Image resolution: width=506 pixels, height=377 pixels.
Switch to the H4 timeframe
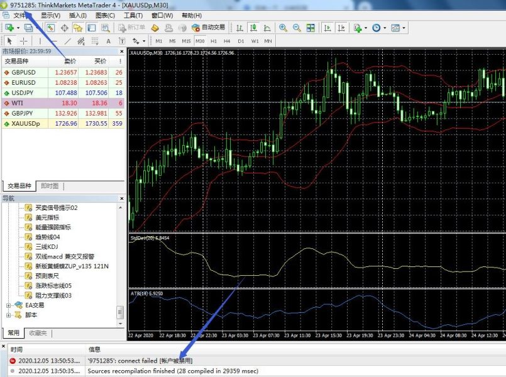[x=227, y=41]
